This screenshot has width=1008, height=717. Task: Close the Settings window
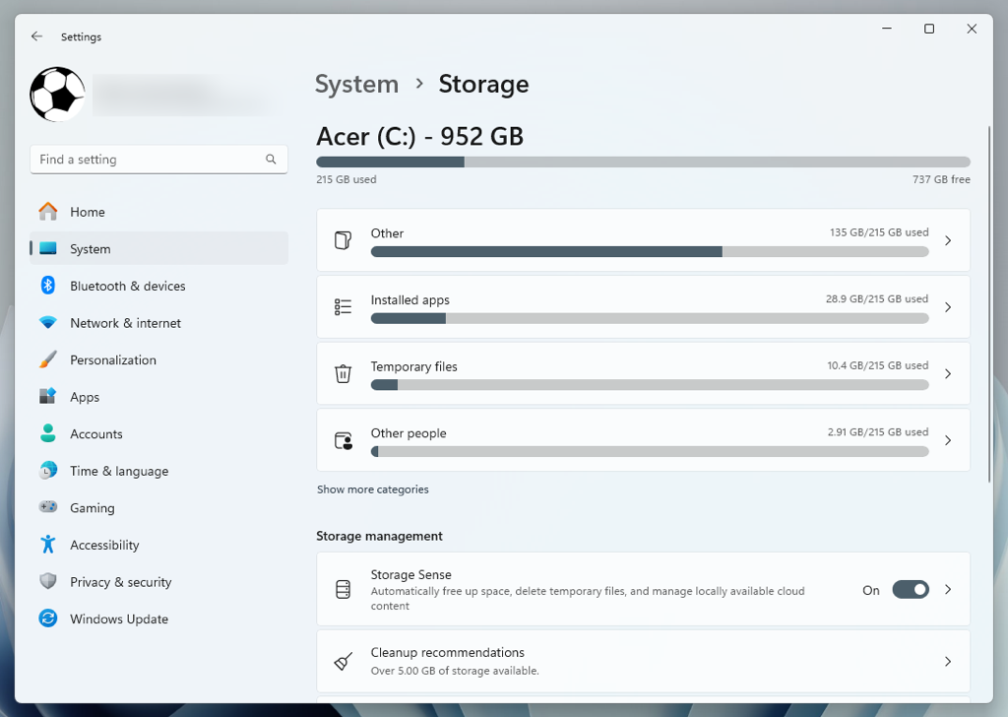[972, 29]
